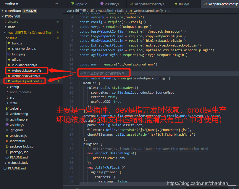239x189 pixels.
Task: Collapse the vue-cli脚手架\cli2\vuecli2test folder
Action: (x=5, y=33)
